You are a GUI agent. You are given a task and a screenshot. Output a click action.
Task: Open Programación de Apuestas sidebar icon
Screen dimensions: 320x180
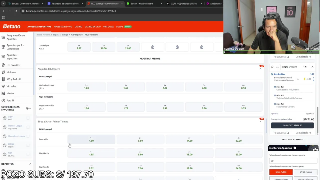click(3, 37)
